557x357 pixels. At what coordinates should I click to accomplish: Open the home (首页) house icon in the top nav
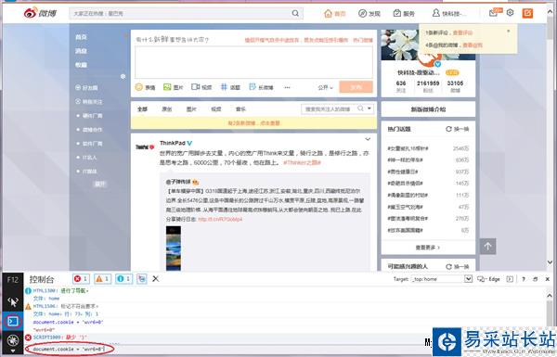point(328,14)
